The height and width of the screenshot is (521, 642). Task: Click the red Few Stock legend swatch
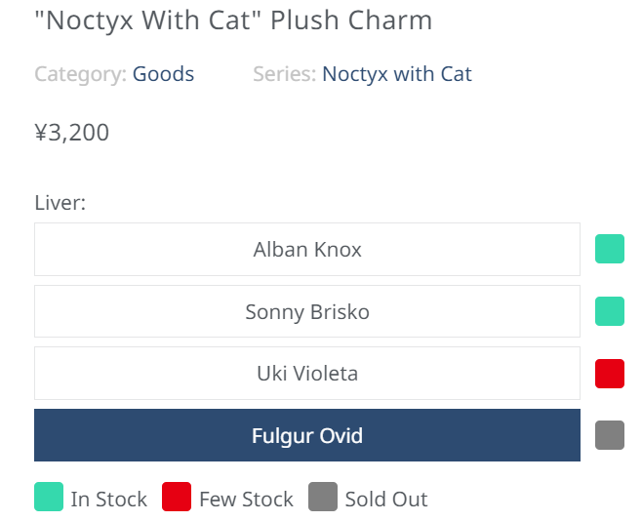(x=177, y=497)
